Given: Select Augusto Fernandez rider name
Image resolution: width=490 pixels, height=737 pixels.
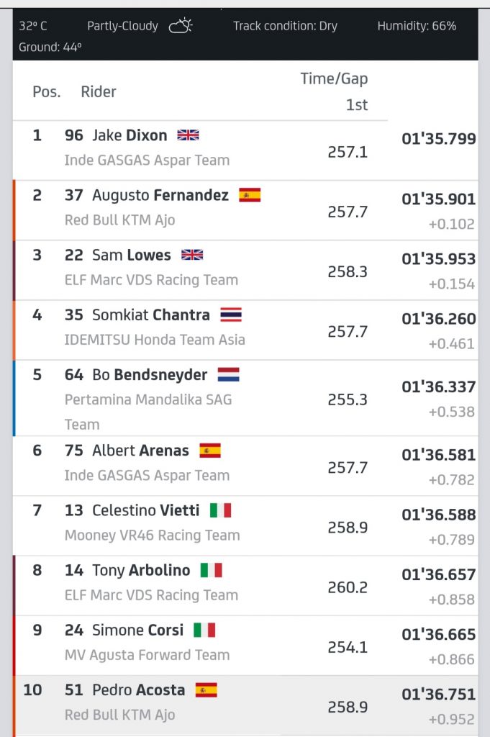Looking at the screenshot, I should point(160,195).
